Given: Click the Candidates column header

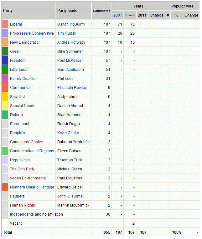Looking at the screenshot, I should click(x=101, y=11).
